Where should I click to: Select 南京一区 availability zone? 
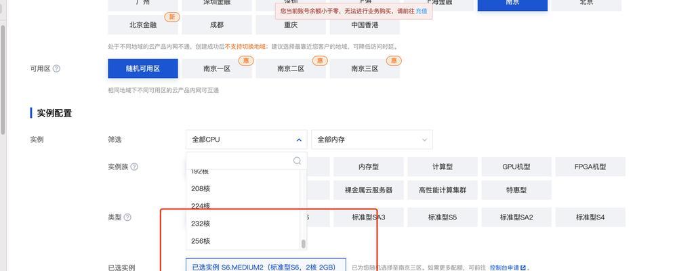point(217,68)
